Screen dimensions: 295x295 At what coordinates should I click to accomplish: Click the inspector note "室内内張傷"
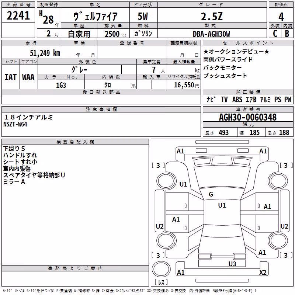pos(17,168)
